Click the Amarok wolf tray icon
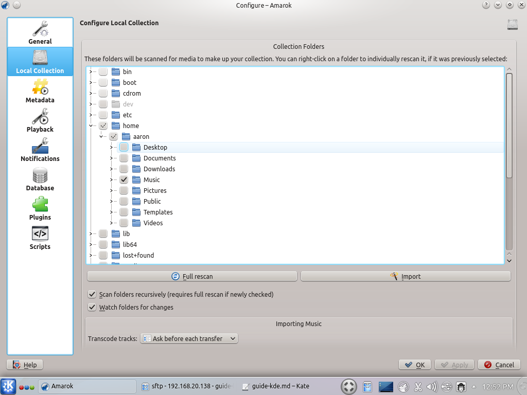This screenshot has height=395, width=527. (403, 387)
